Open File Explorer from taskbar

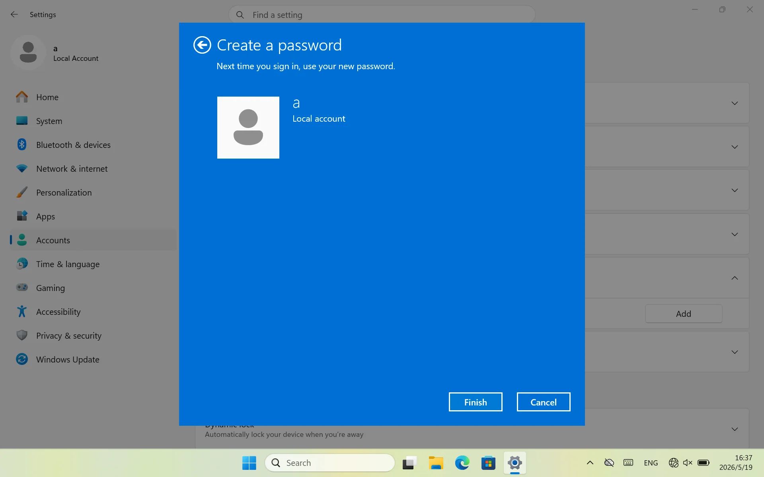(x=436, y=463)
